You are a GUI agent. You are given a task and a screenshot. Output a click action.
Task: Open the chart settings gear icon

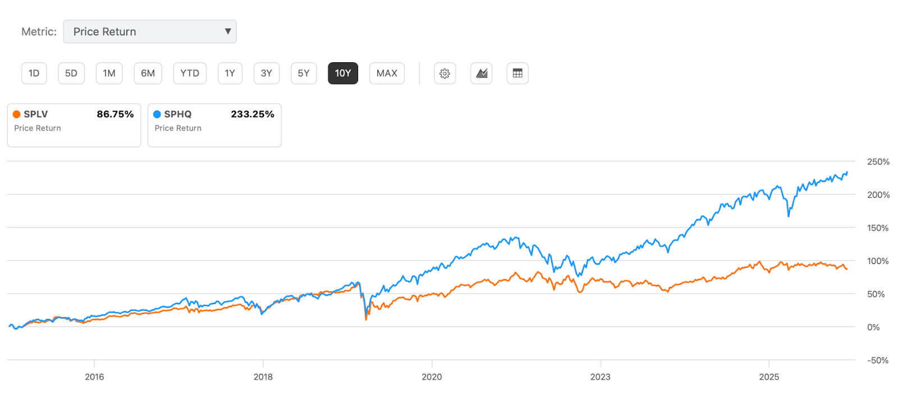445,73
